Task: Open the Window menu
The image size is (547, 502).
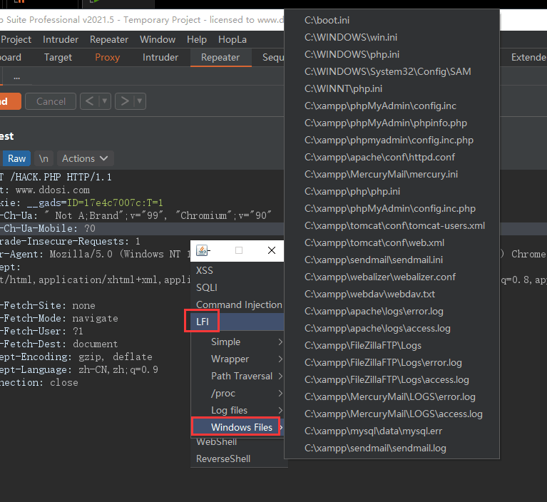Action: (158, 39)
